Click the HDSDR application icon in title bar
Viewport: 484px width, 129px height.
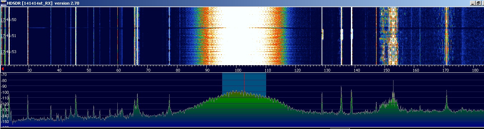click(3, 3)
